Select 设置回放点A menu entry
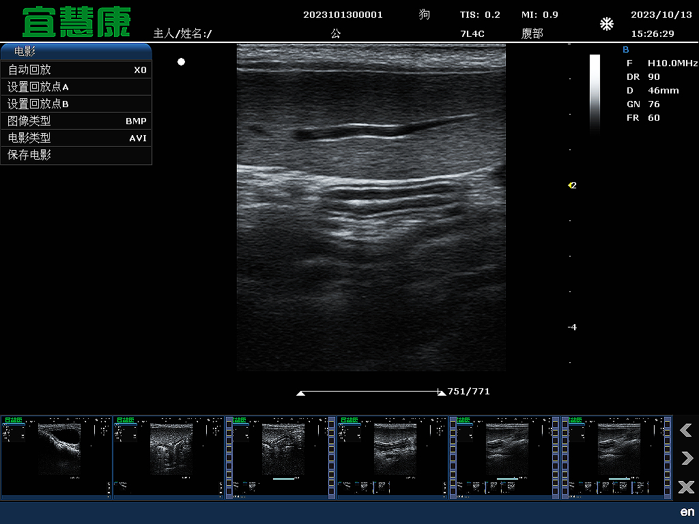 tap(76, 87)
